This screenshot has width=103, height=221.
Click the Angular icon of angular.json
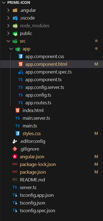pos(15,157)
